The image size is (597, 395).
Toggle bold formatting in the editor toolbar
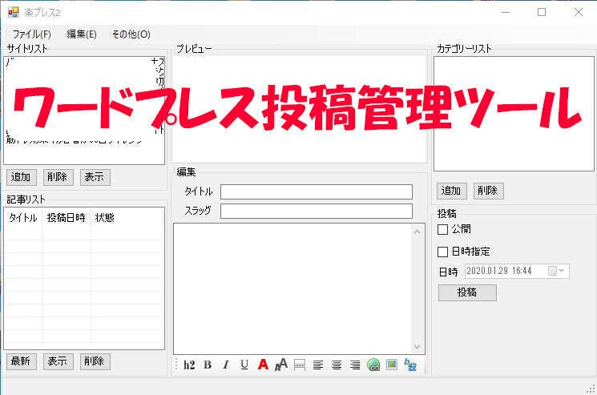(208, 365)
